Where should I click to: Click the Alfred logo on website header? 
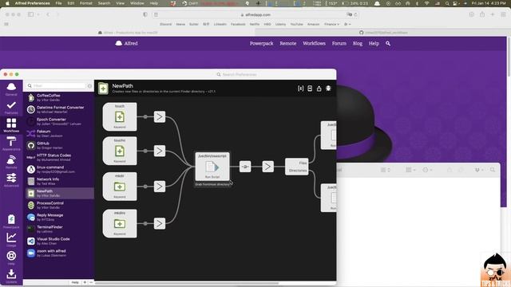coord(126,43)
